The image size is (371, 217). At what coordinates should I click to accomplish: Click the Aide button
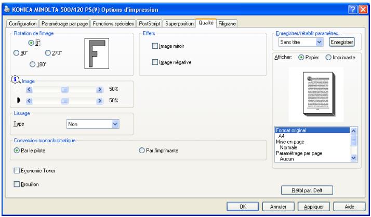point(350,207)
